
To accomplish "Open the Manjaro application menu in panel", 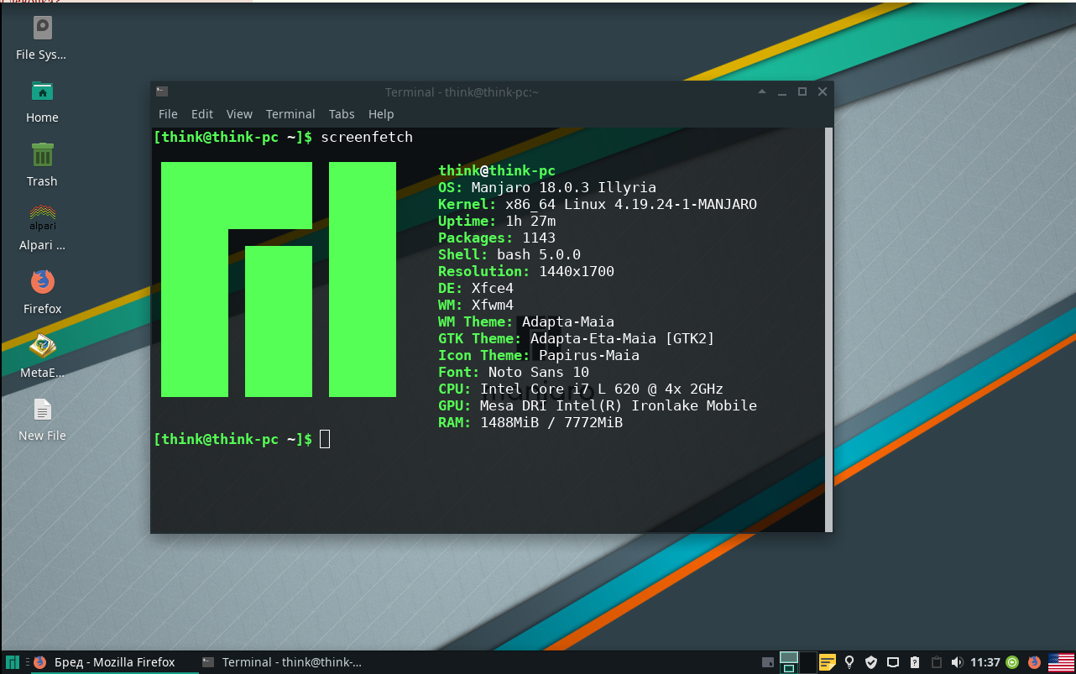I will click(x=13, y=662).
